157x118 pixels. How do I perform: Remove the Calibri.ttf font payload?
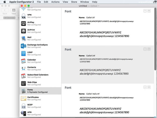(145, 11)
